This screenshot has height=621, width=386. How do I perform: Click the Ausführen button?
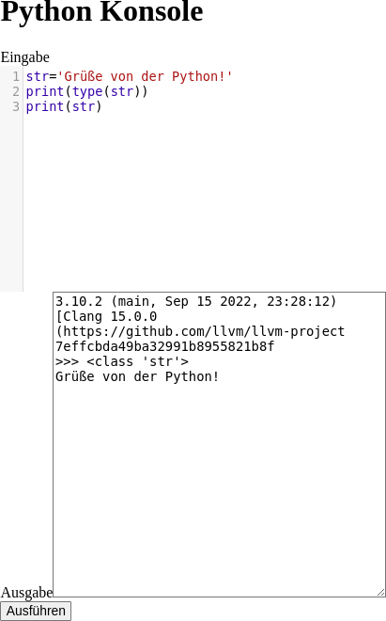point(36,611)
